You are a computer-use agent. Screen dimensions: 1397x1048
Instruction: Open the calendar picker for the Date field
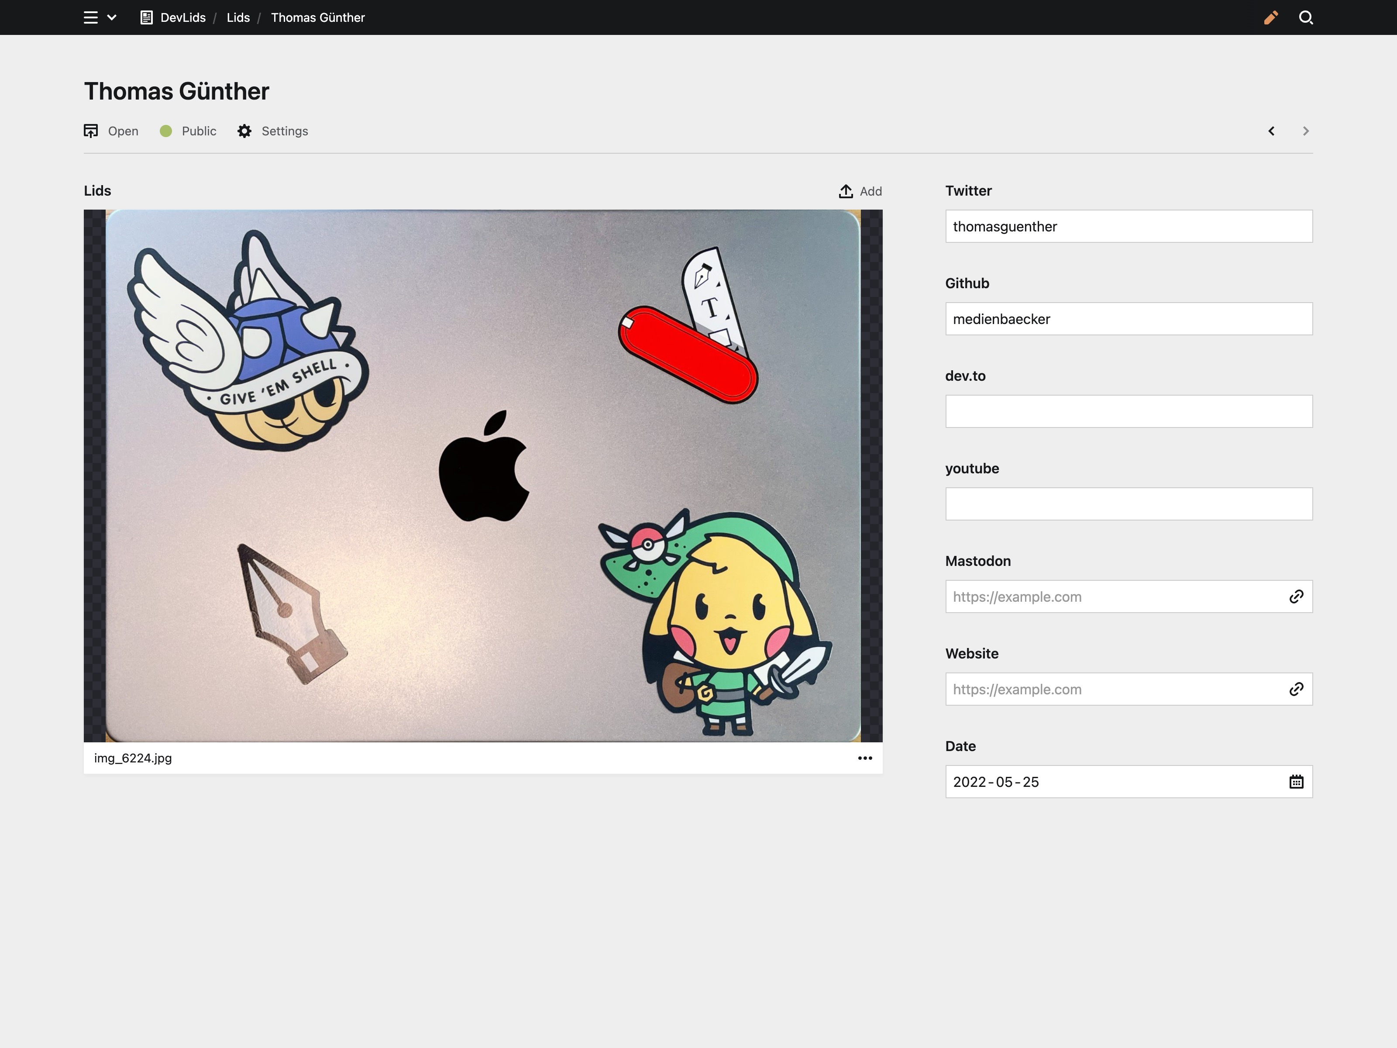tap(1297, 782)
